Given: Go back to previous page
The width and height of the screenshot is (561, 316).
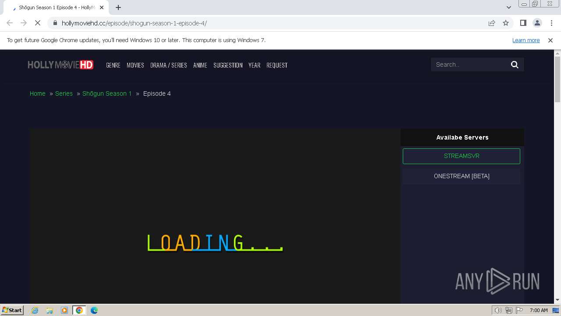Looking at the screenshot, I should 10,23.
